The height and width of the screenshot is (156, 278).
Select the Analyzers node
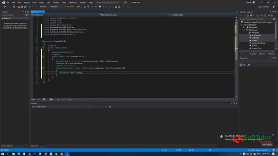click(x=255, y=33)
